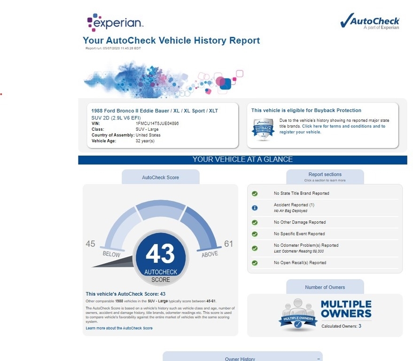The image size is (413, 361).
Task: Click the green check beside No Other Damage
Action: point(255,222)
